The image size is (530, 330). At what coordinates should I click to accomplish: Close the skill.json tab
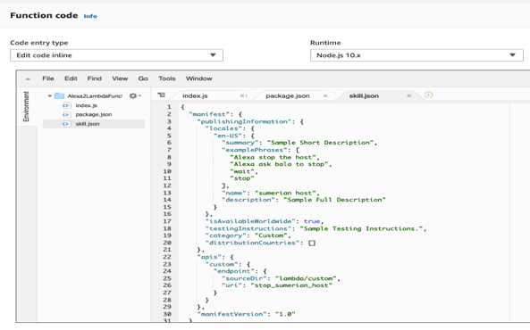pos(408,95)
